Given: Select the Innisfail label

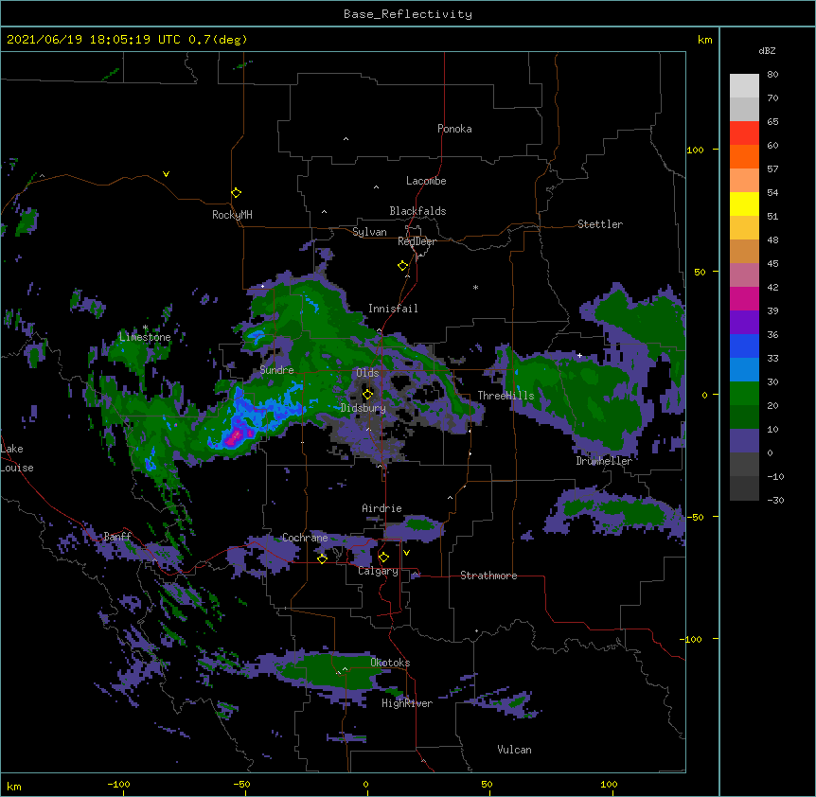Looking at the screenshot, I should (393, 309).
